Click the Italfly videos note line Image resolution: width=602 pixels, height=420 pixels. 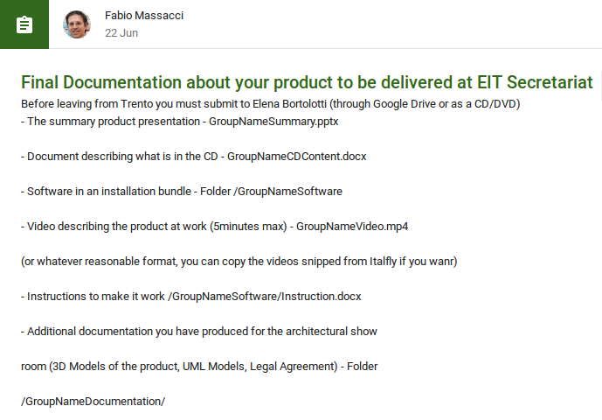pyautogui.click(x=239, y=262)
